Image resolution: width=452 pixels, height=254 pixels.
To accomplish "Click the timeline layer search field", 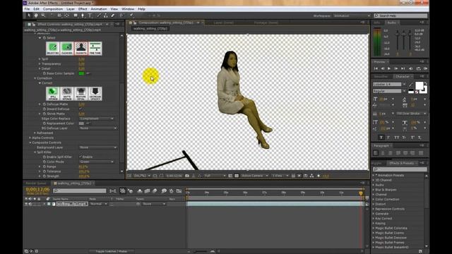I will coord(80,190).
